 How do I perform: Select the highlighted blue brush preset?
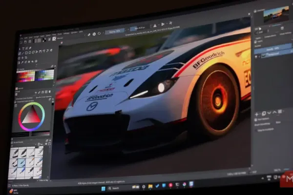pos(21,162)
